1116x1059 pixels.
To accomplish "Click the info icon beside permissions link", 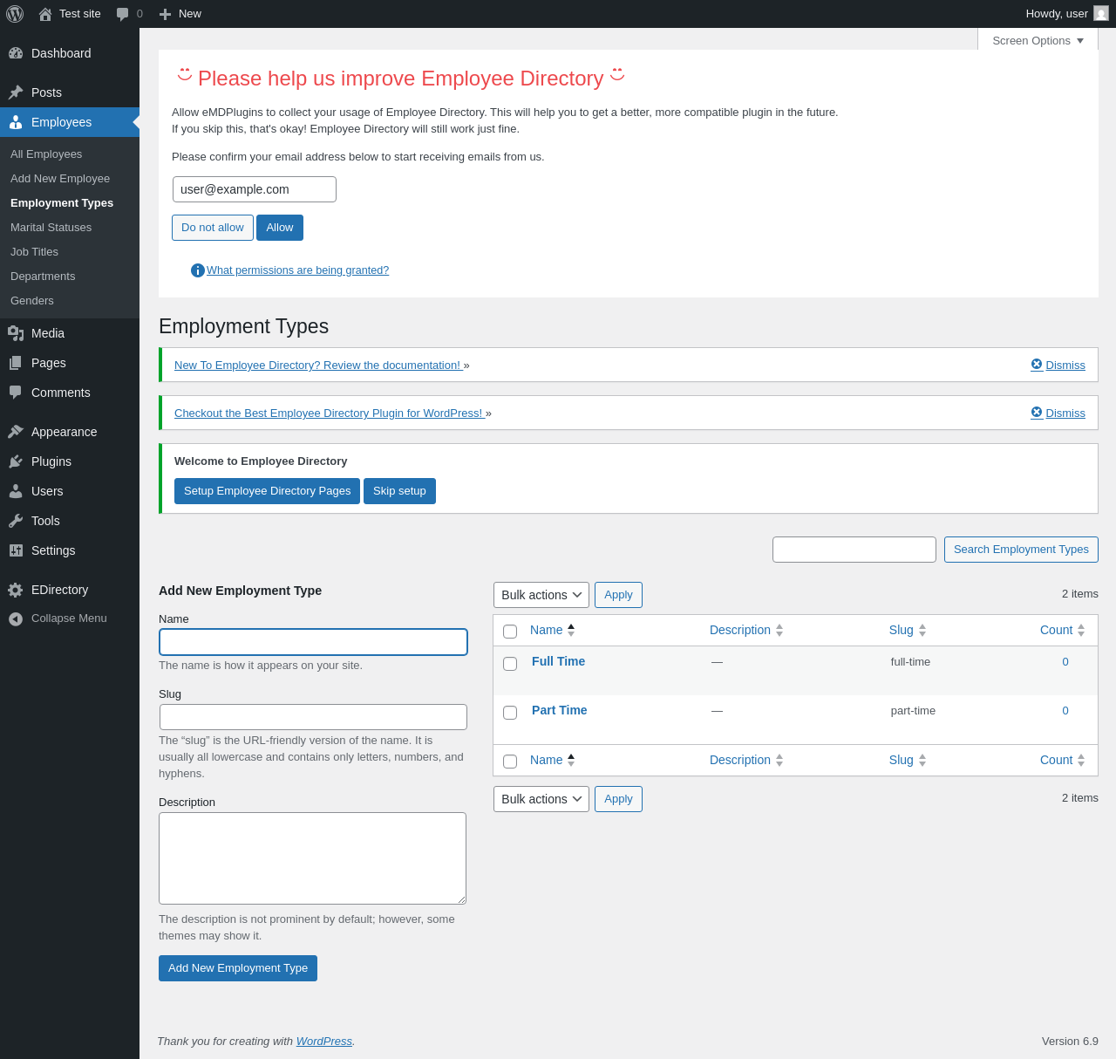I will pos(198,270).
